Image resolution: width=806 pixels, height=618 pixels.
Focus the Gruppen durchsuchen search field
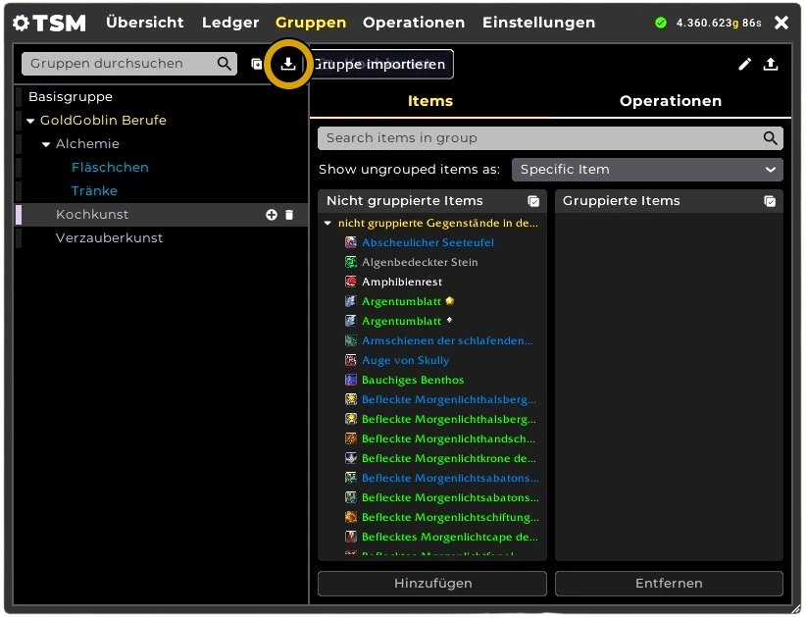(129, 63)
